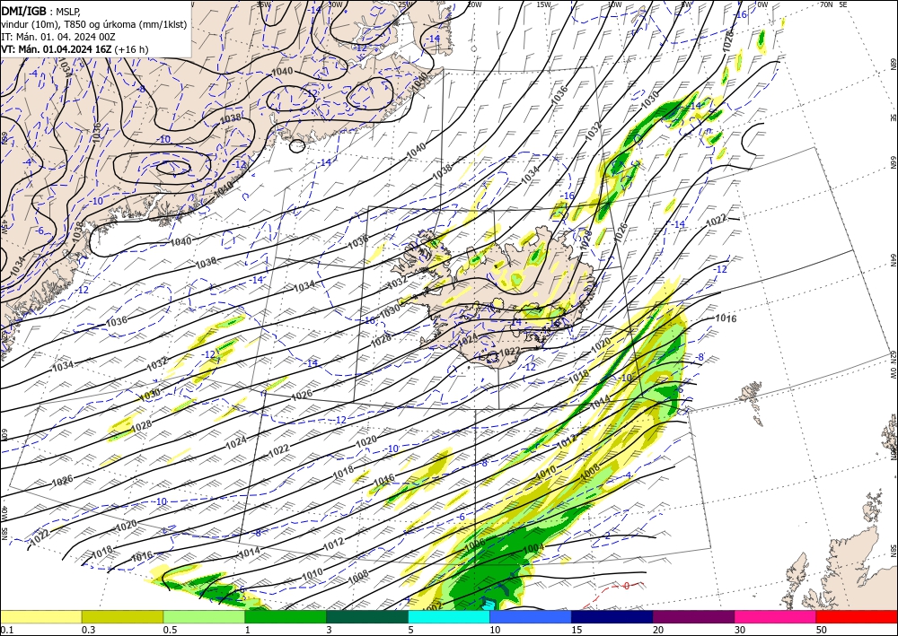Click the "1002" isobar label
Image resolution: width=898 pixels, height=636 pixels.
[x=434, y=605]
